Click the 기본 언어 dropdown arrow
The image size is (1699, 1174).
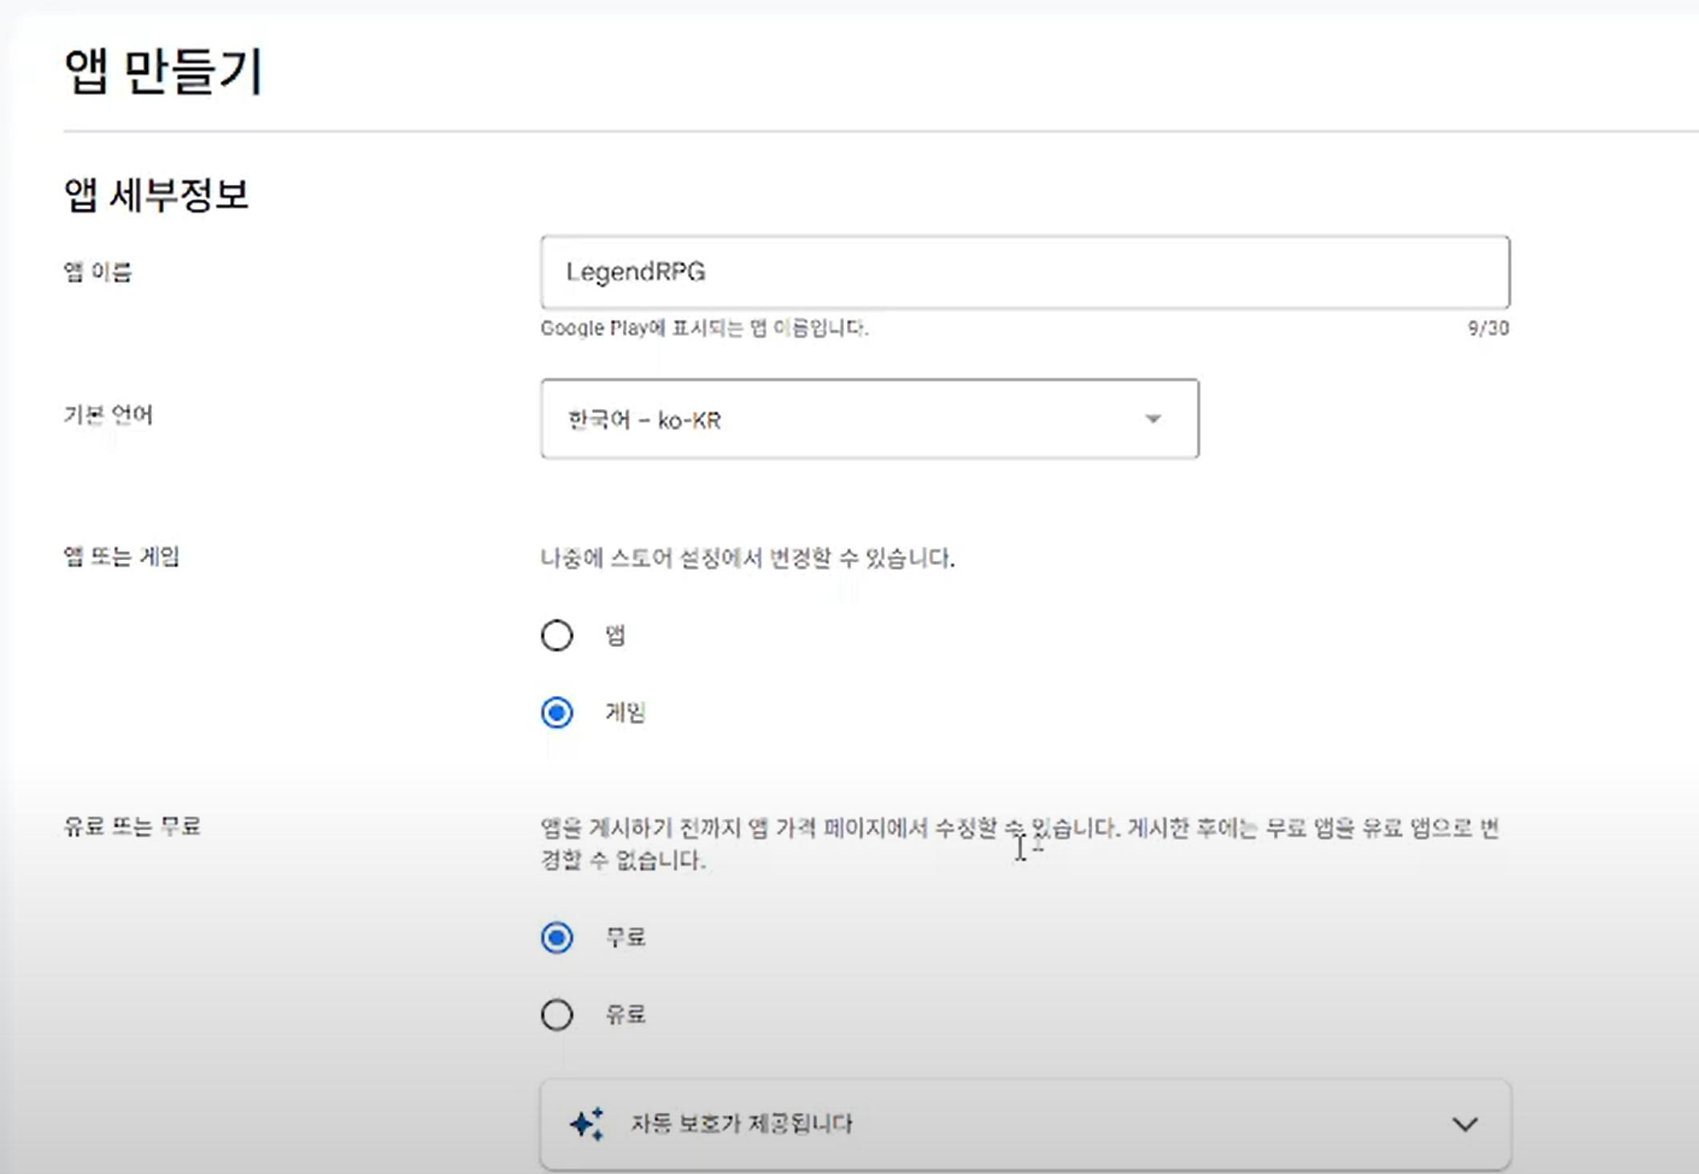pyautogui.click(x=1153, y=419)
